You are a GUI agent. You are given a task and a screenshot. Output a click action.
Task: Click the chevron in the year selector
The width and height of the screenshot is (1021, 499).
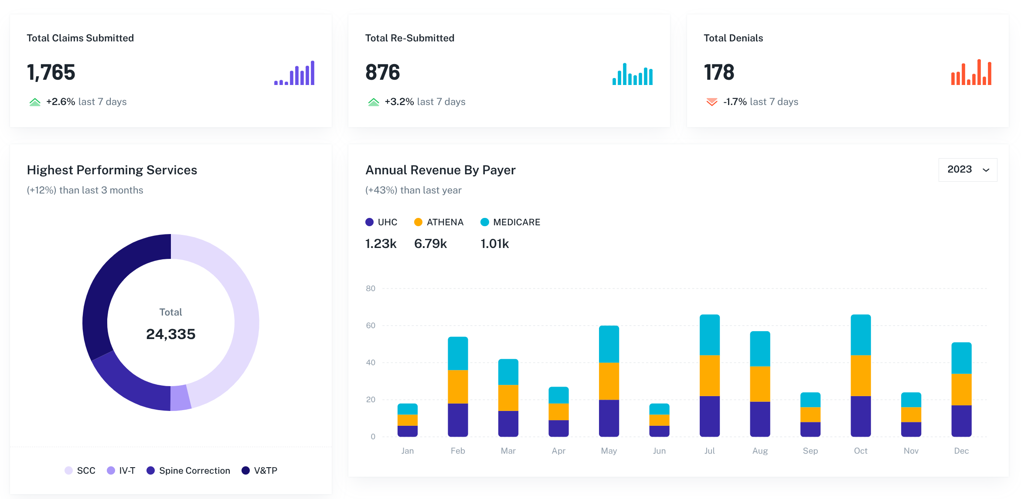coord(986,170)
